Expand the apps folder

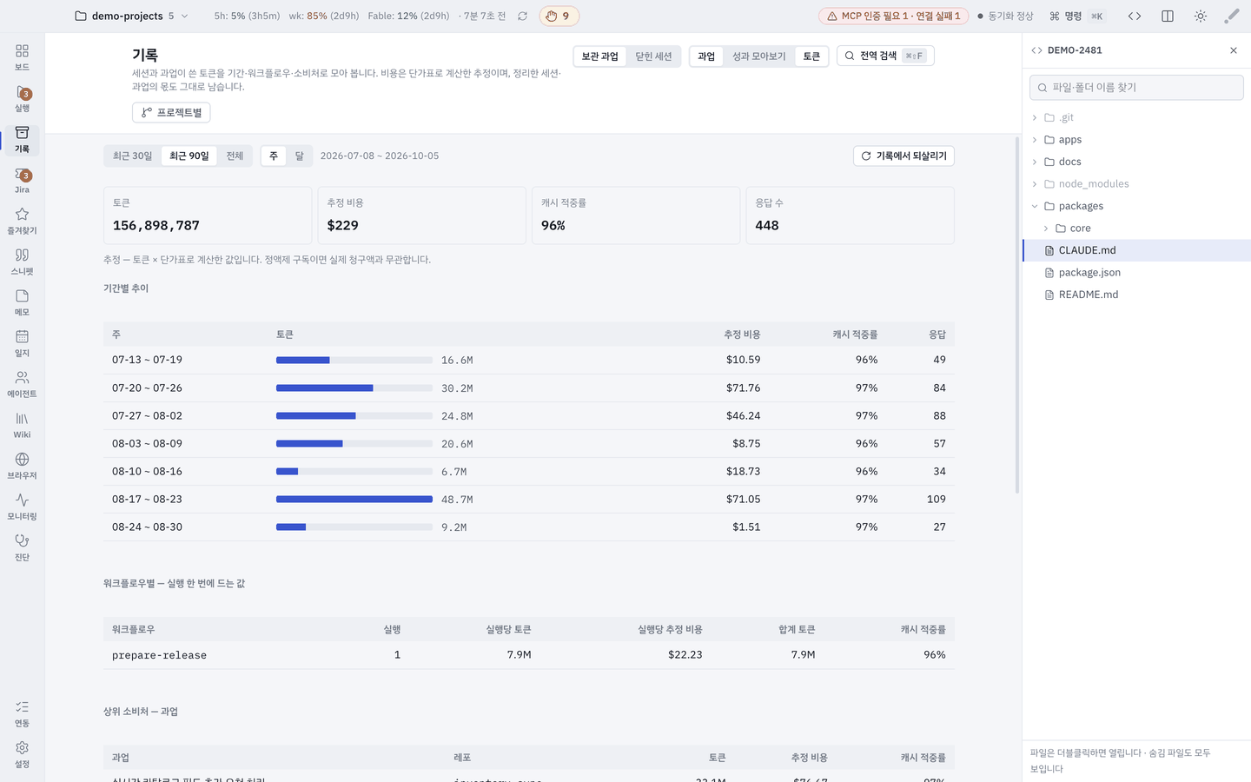pos(1136,139)
